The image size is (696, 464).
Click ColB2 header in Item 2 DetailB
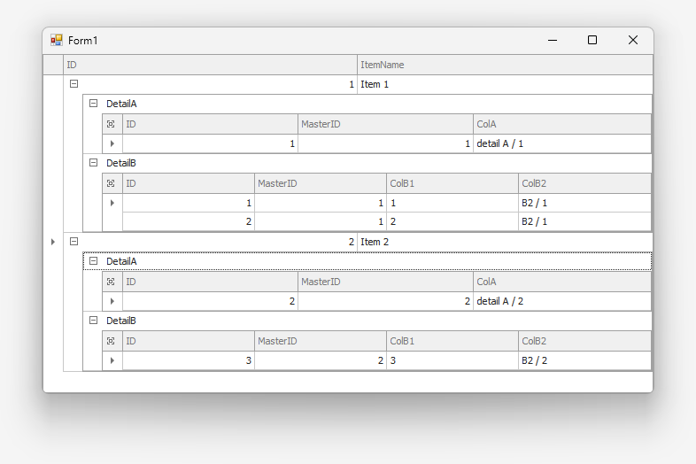click(x=584, y=341)
